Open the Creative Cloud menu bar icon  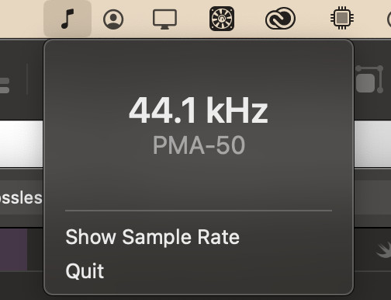(x=280, y=19)
